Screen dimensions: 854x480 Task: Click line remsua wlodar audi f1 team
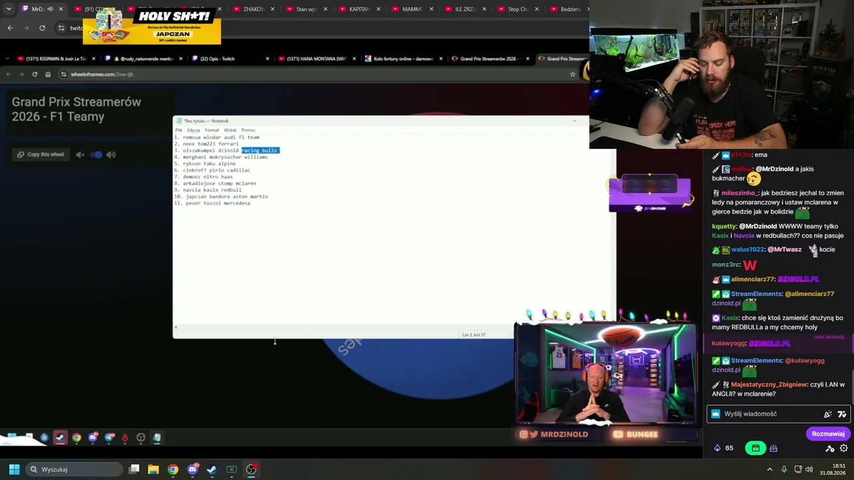pos(217,137)
